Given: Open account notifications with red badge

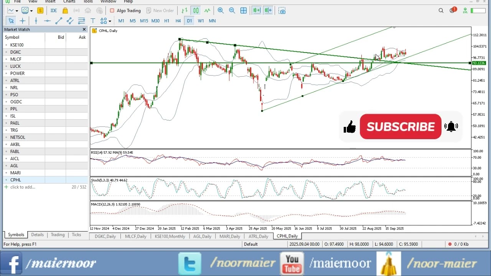Looking at the screenshot, I should pyautogui.click(x=453, y=10).
